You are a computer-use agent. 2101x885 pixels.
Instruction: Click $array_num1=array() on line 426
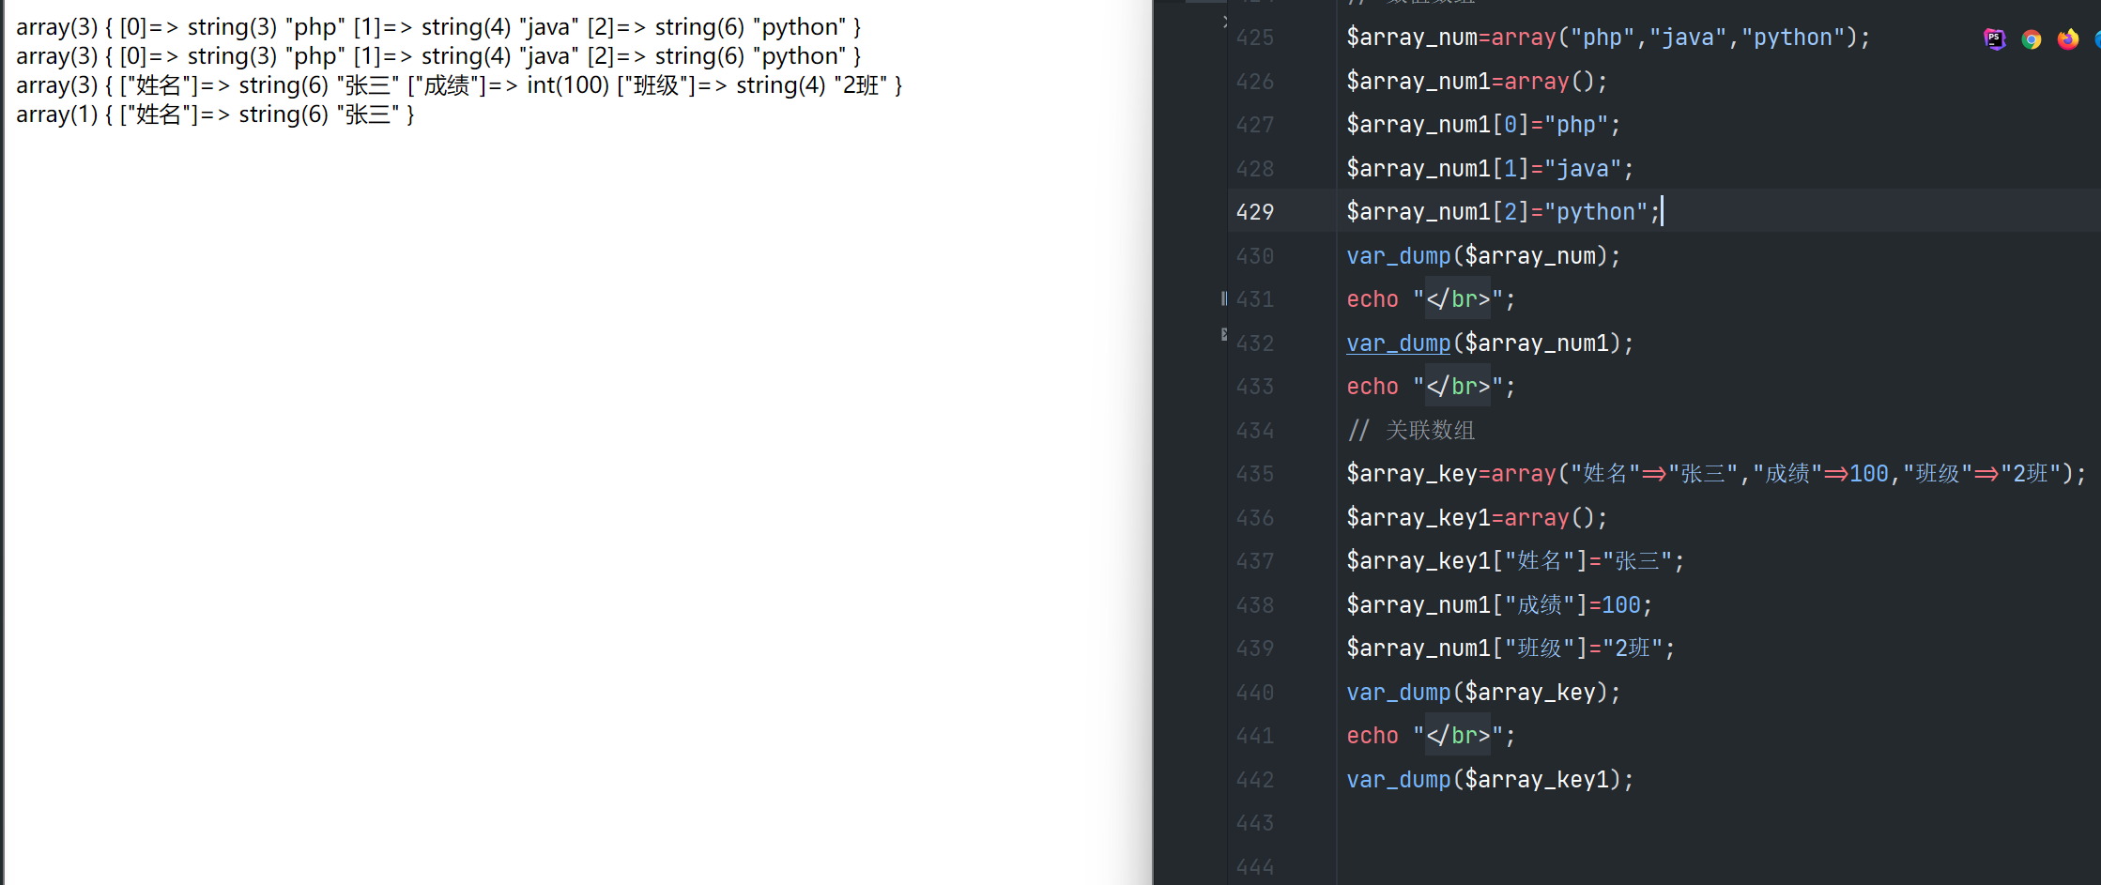[1476, 82]
